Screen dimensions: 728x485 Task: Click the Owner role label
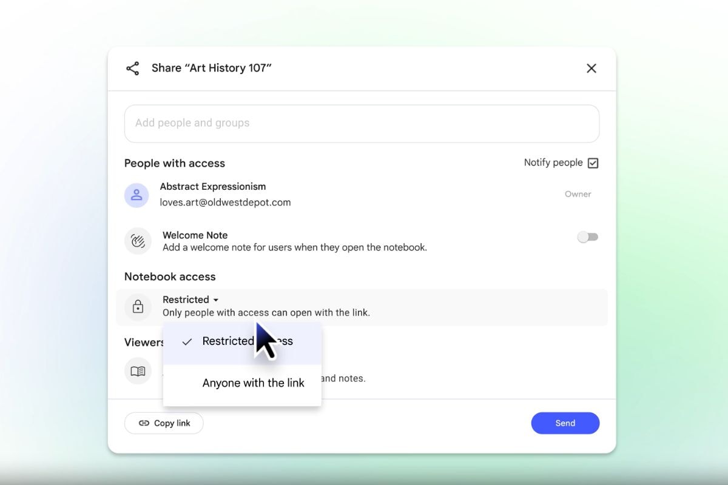[578, 195]
